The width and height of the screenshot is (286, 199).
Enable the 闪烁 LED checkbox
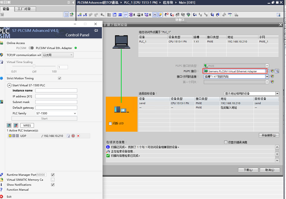pyautogui.click(x=110, y=124)
